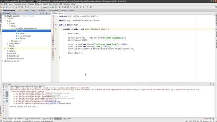Click the Undo arrow in toolbar

(10, 7)
